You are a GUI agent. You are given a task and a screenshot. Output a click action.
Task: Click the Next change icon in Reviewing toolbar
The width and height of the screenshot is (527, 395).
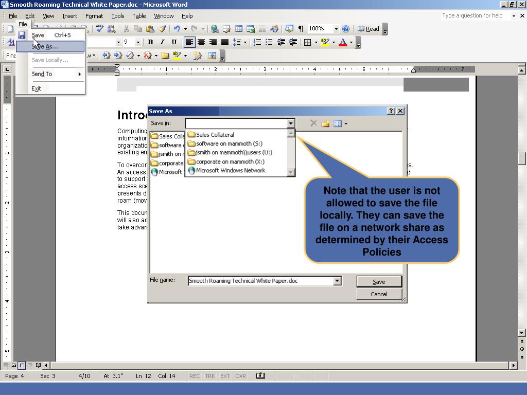(x=118, y=56)
